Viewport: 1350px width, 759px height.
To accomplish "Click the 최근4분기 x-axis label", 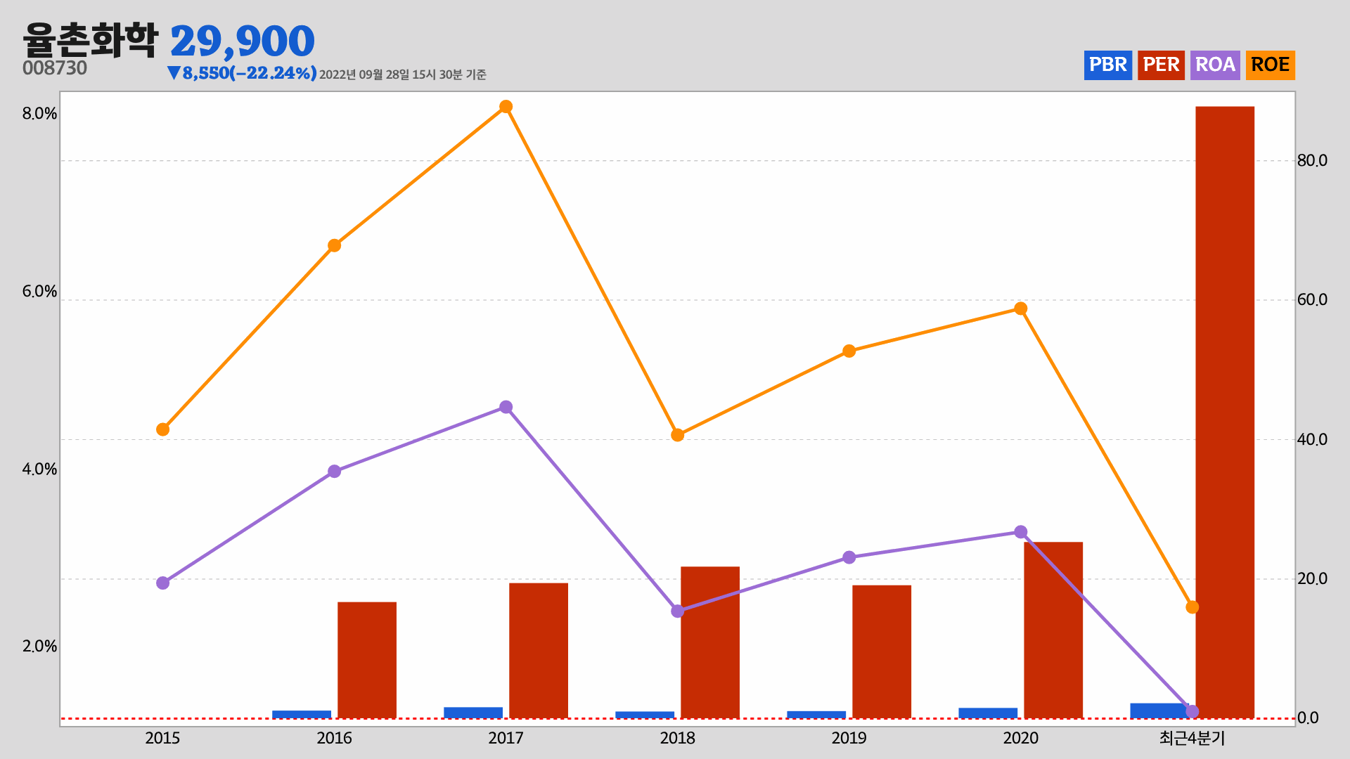I will point(1192,738).
